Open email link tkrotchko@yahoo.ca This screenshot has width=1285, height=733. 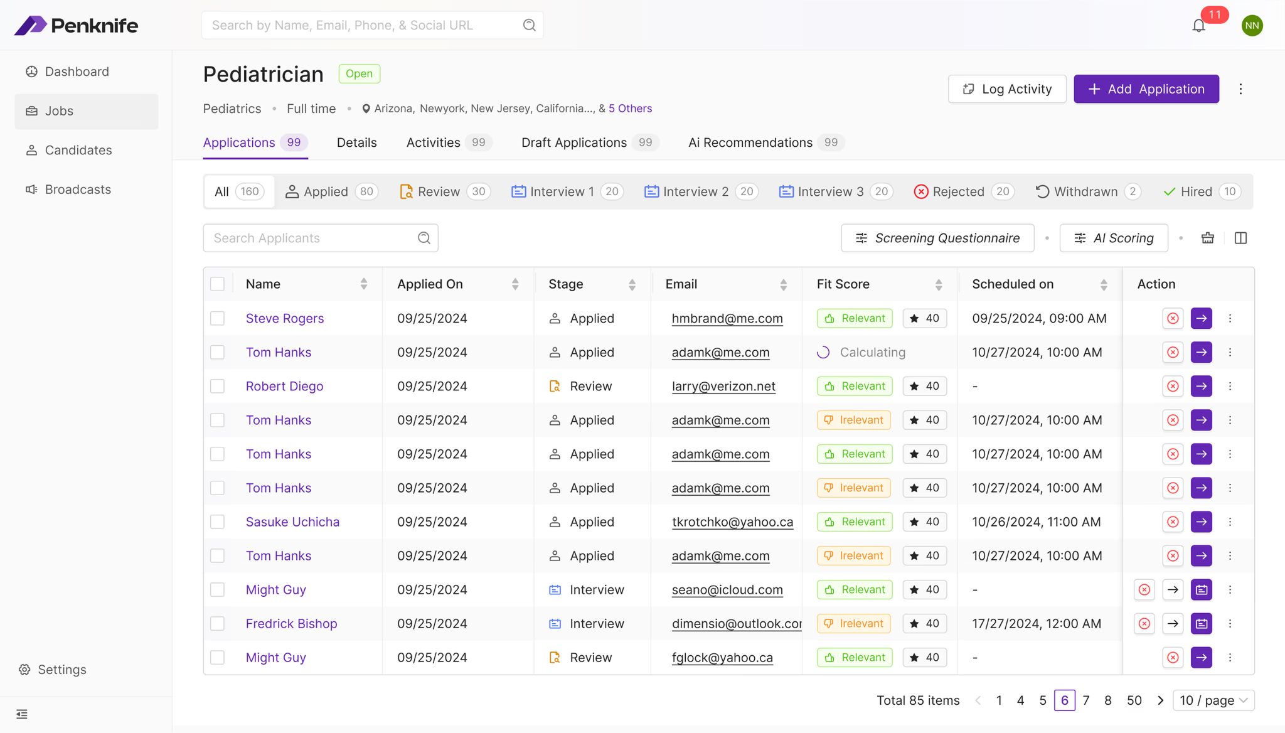(x=732, y=522)
